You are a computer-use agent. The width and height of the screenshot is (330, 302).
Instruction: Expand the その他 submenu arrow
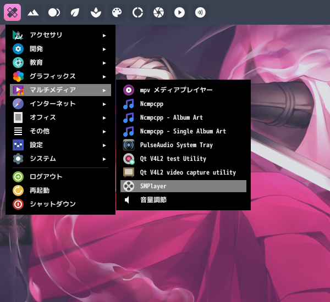pos(104,132)
